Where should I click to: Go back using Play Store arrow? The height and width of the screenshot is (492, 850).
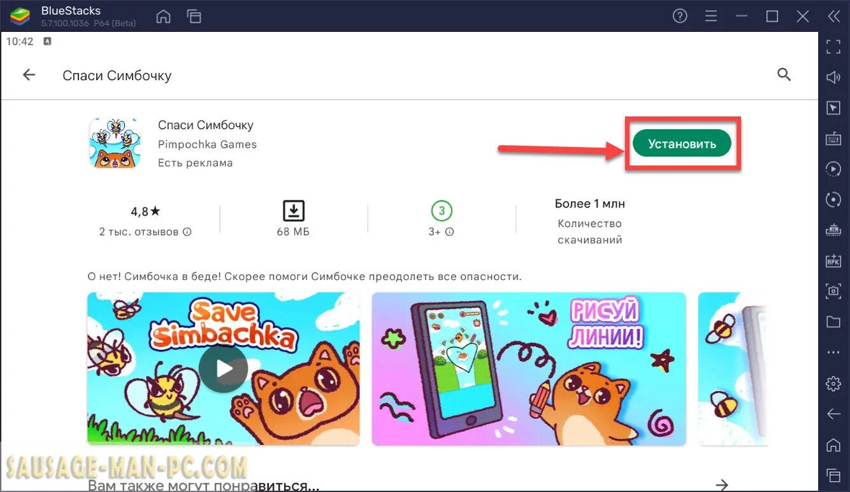29,75
